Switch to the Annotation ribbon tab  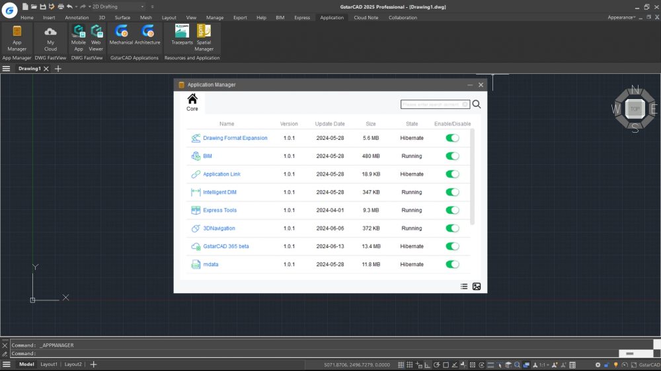(x=77, y=18)
